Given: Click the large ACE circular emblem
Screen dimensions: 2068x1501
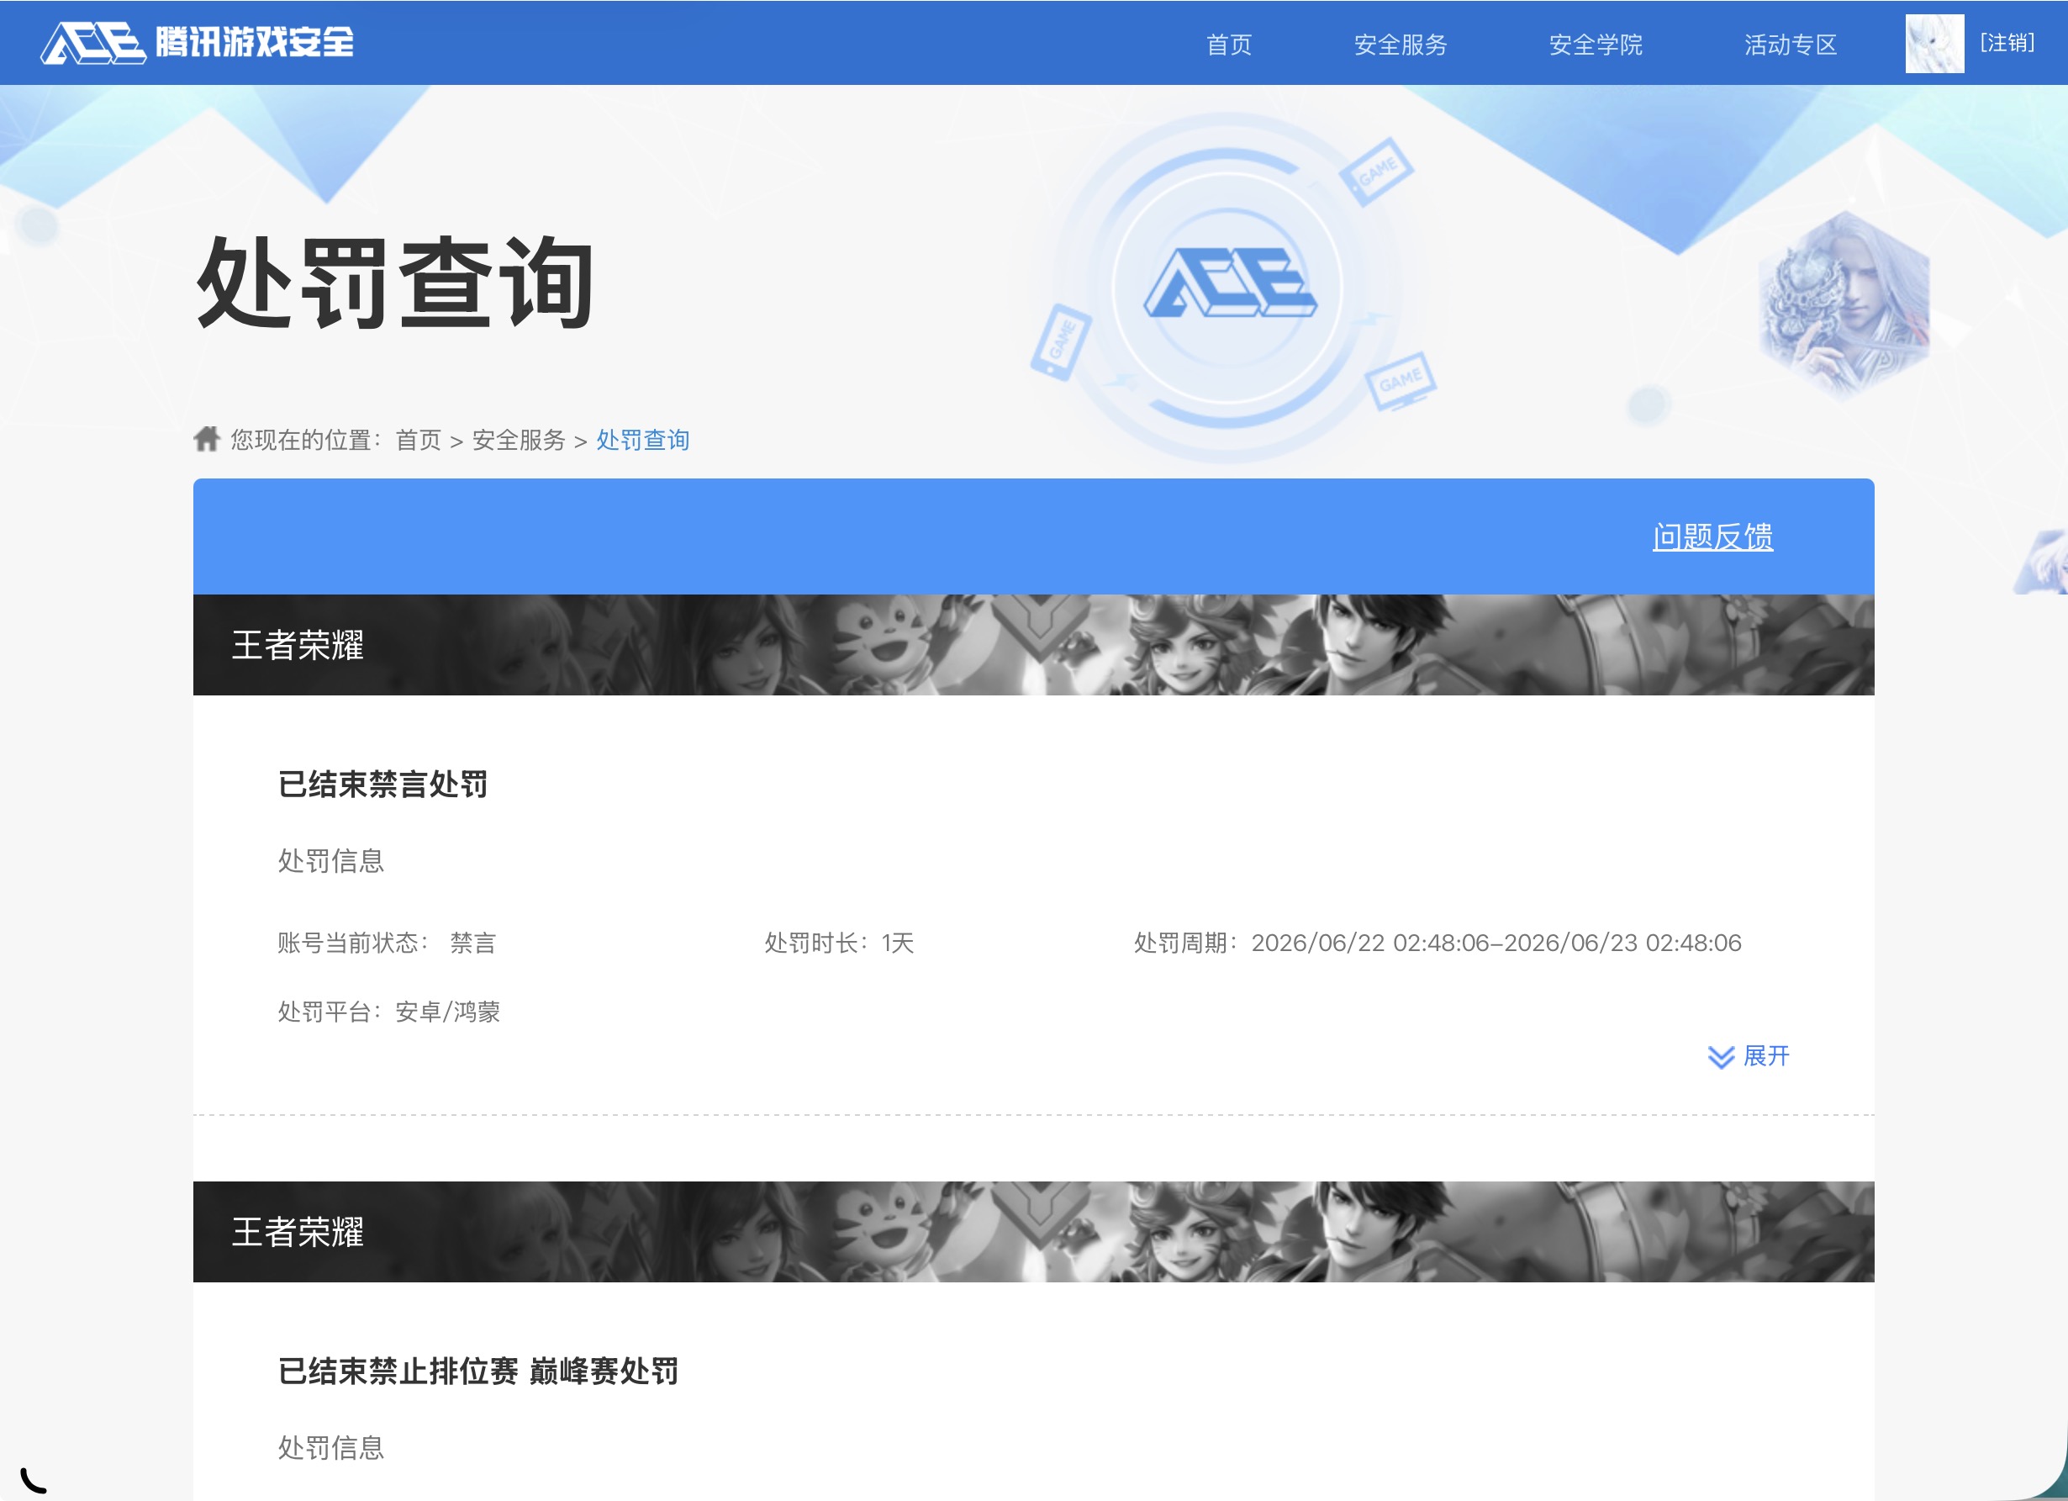Looking at the screenshot, I should [1228, 287].
